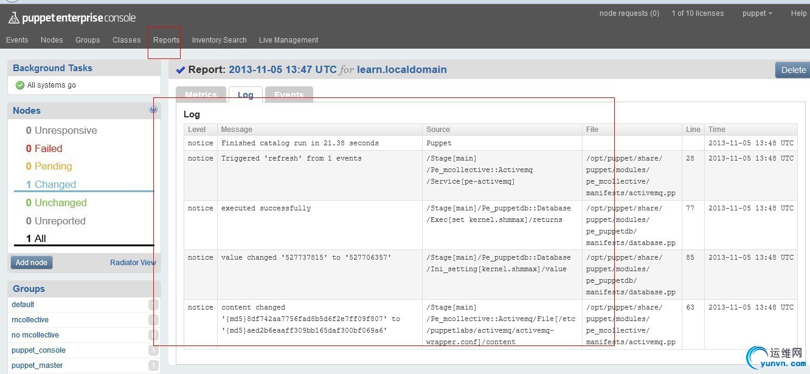The height and width of the screenshot is (374, 810).
Task: Switch to the Metrics tab
Action: point(201,95)
